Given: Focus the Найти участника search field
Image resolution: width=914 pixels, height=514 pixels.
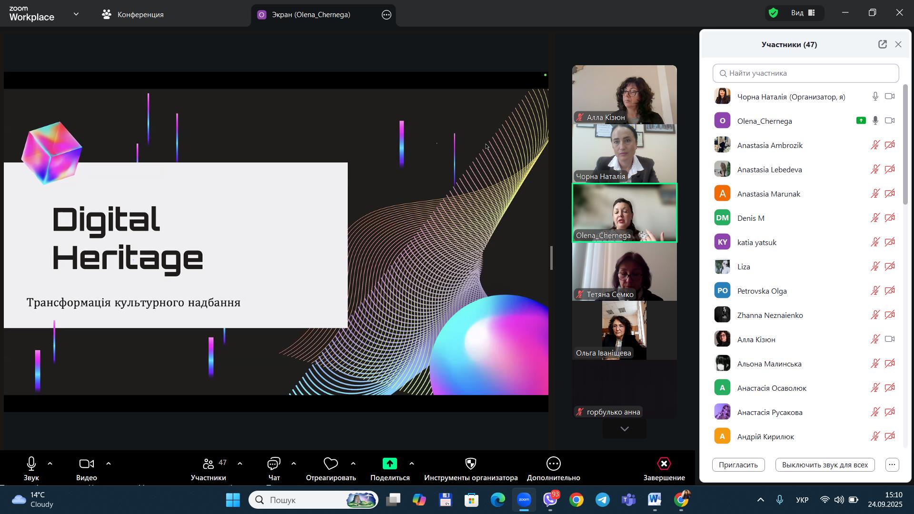Looking at the screenshot, I should tap(805, 73).
